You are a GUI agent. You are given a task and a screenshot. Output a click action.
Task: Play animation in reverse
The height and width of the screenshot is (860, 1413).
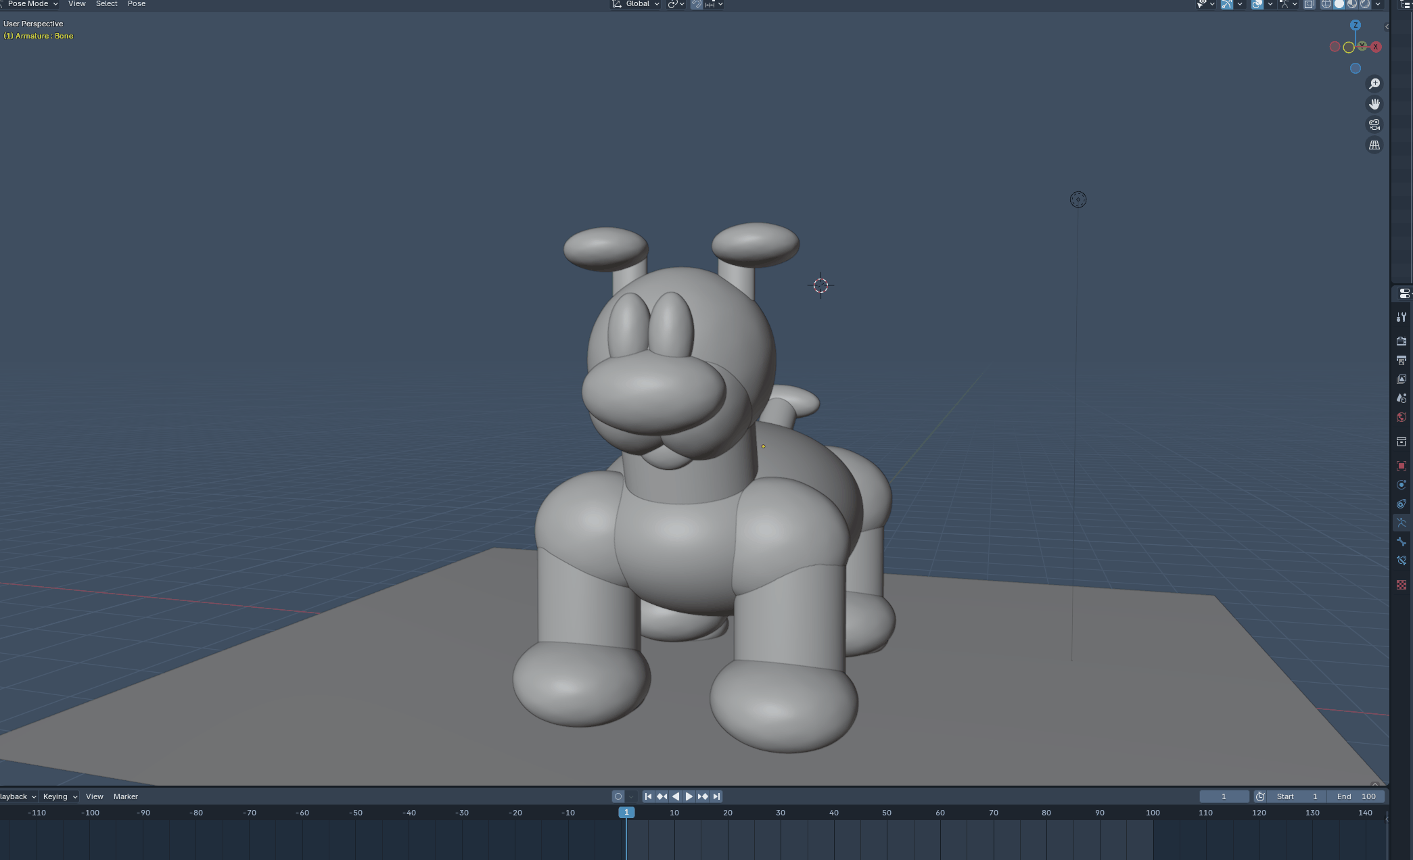(x=675, y=796)
